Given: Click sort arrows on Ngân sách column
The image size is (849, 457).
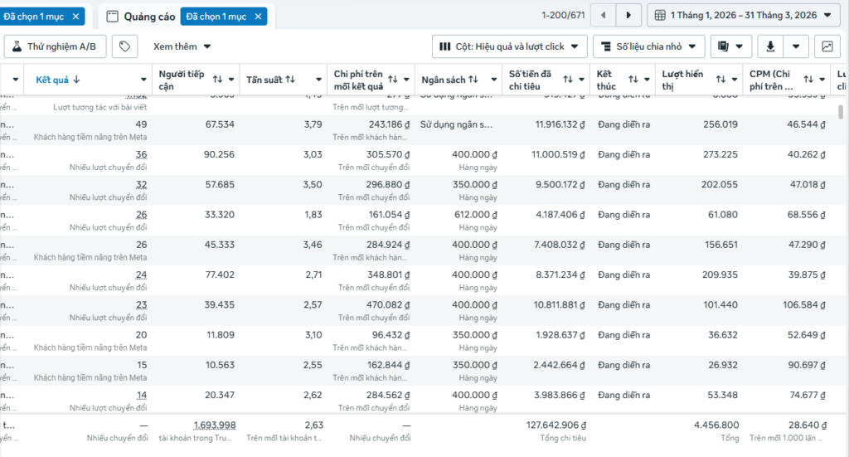Looking at the screenshot, I should point(473,80).
